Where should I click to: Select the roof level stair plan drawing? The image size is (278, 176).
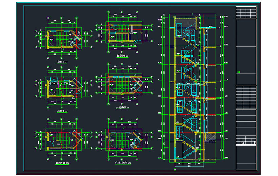coord(121,33)
